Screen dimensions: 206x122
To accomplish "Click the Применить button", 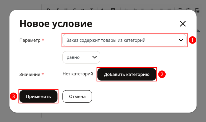I will coord(38,96).
